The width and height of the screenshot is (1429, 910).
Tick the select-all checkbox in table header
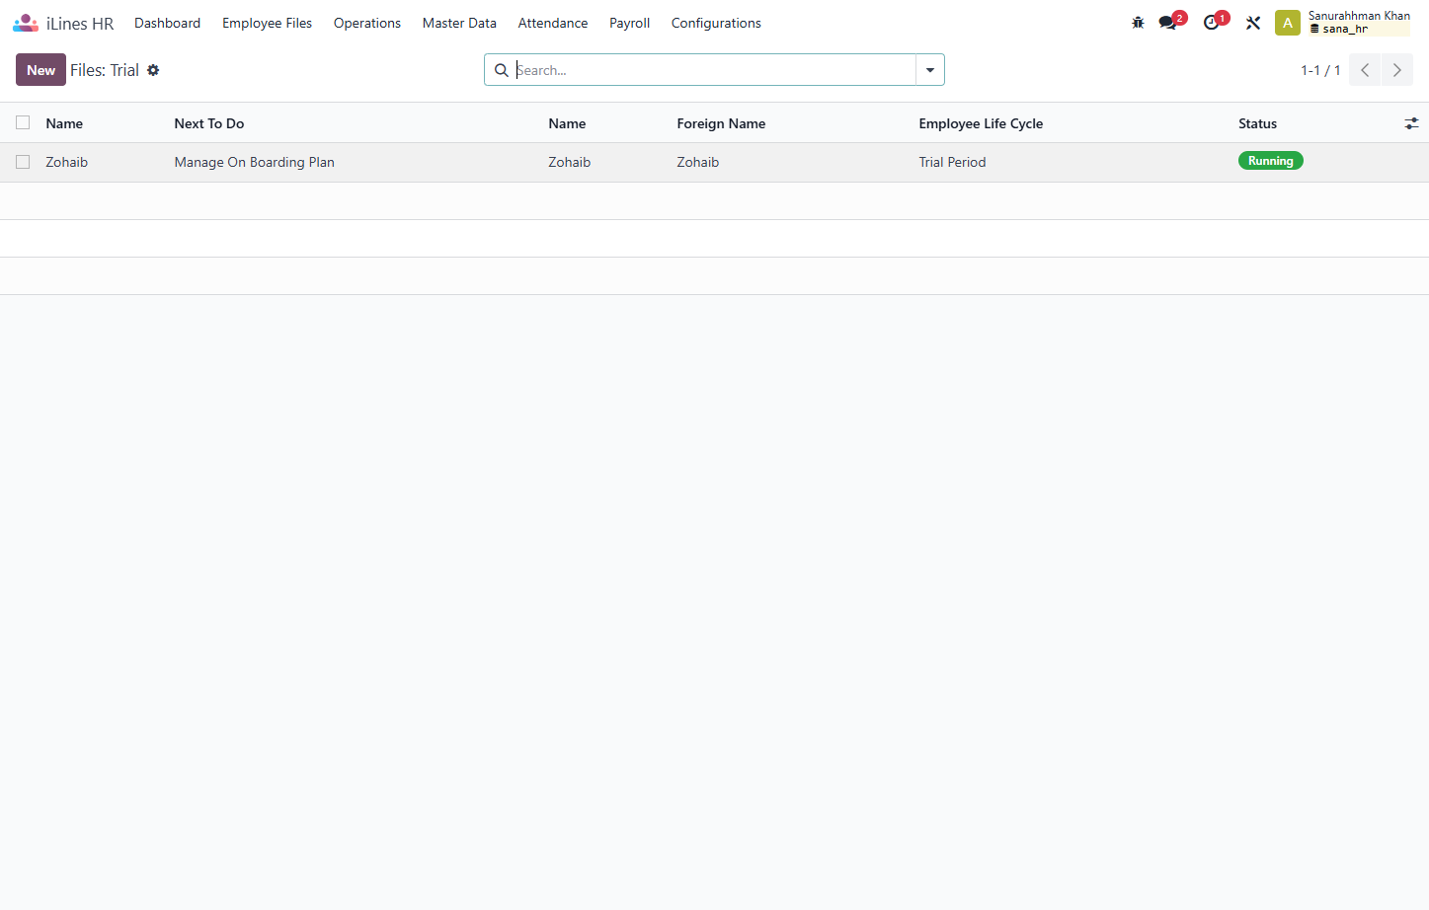click(23, 122)
